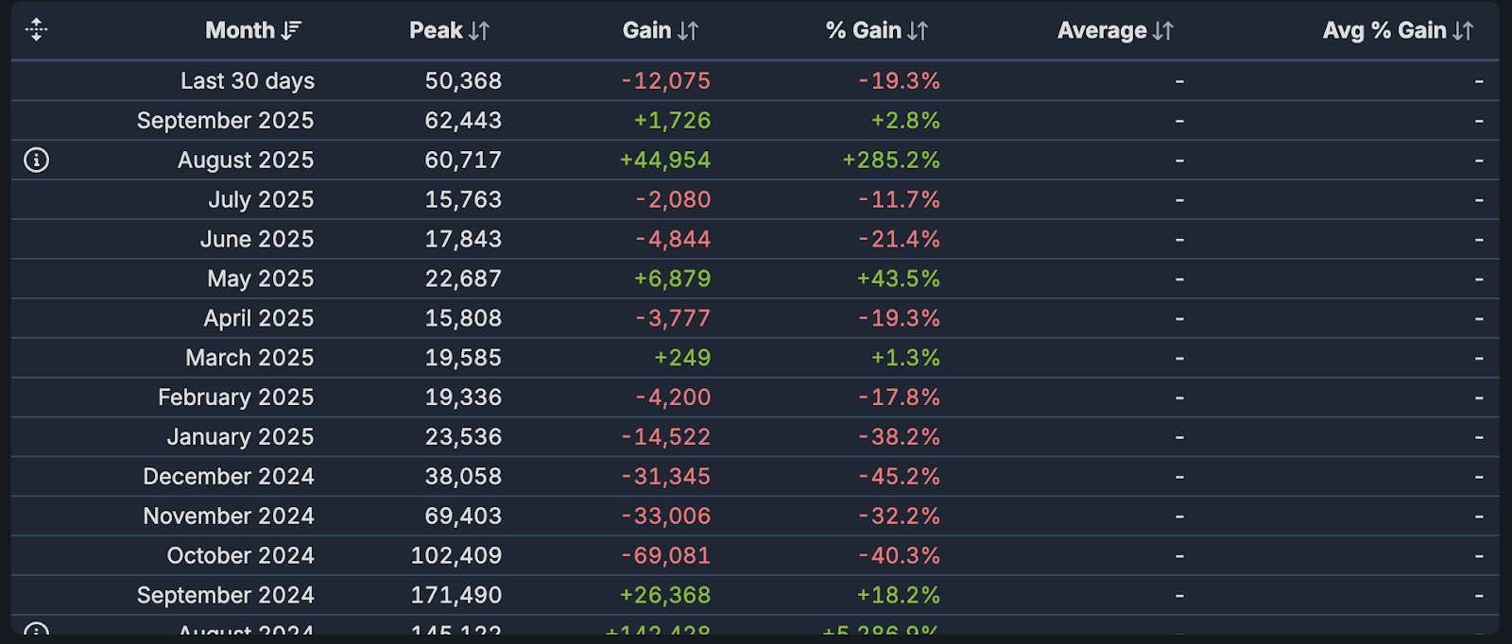Select the September 2024 percent gain +18.2%
The height and width of the screenshot is (644, 1512).
(x=898, y=596)
